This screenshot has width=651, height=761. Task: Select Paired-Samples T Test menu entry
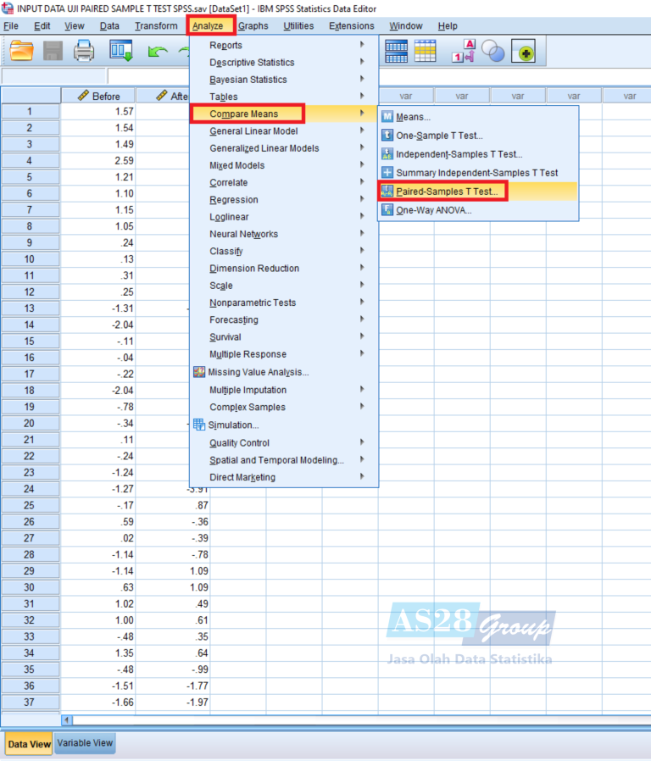click(x=447, y=192)
